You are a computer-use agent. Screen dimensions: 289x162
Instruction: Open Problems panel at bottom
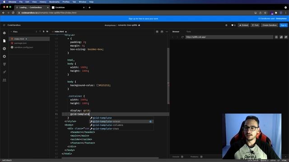click(x=196, y=157)
